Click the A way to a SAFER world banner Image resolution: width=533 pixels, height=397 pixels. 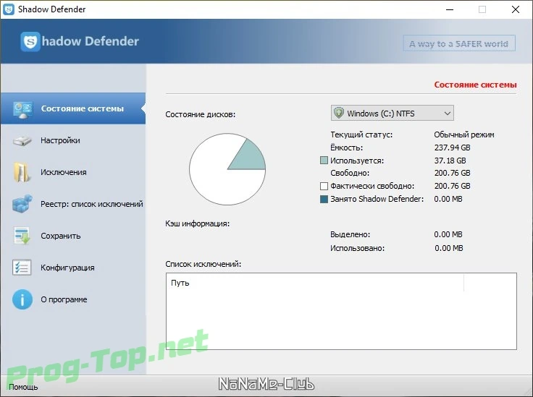pos(459,43)
